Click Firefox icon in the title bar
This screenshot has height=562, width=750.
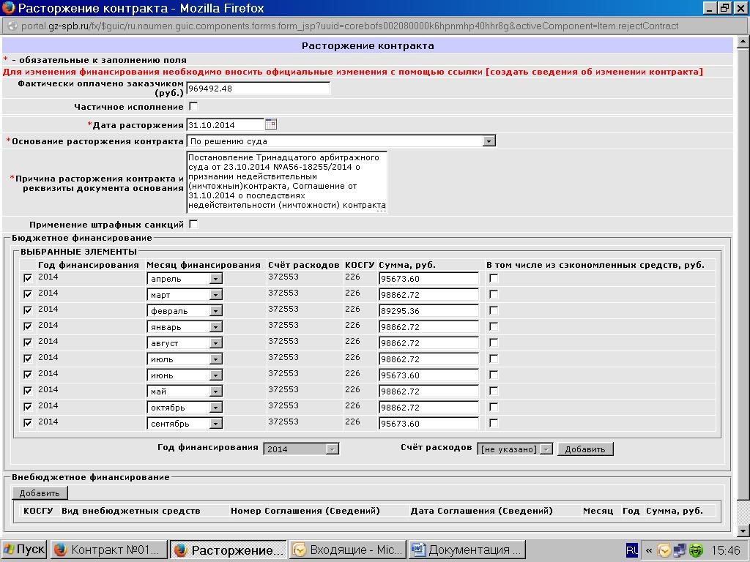pos(8,8)
